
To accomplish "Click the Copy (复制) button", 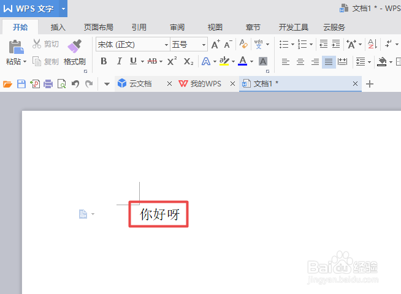I will point(45,62).
